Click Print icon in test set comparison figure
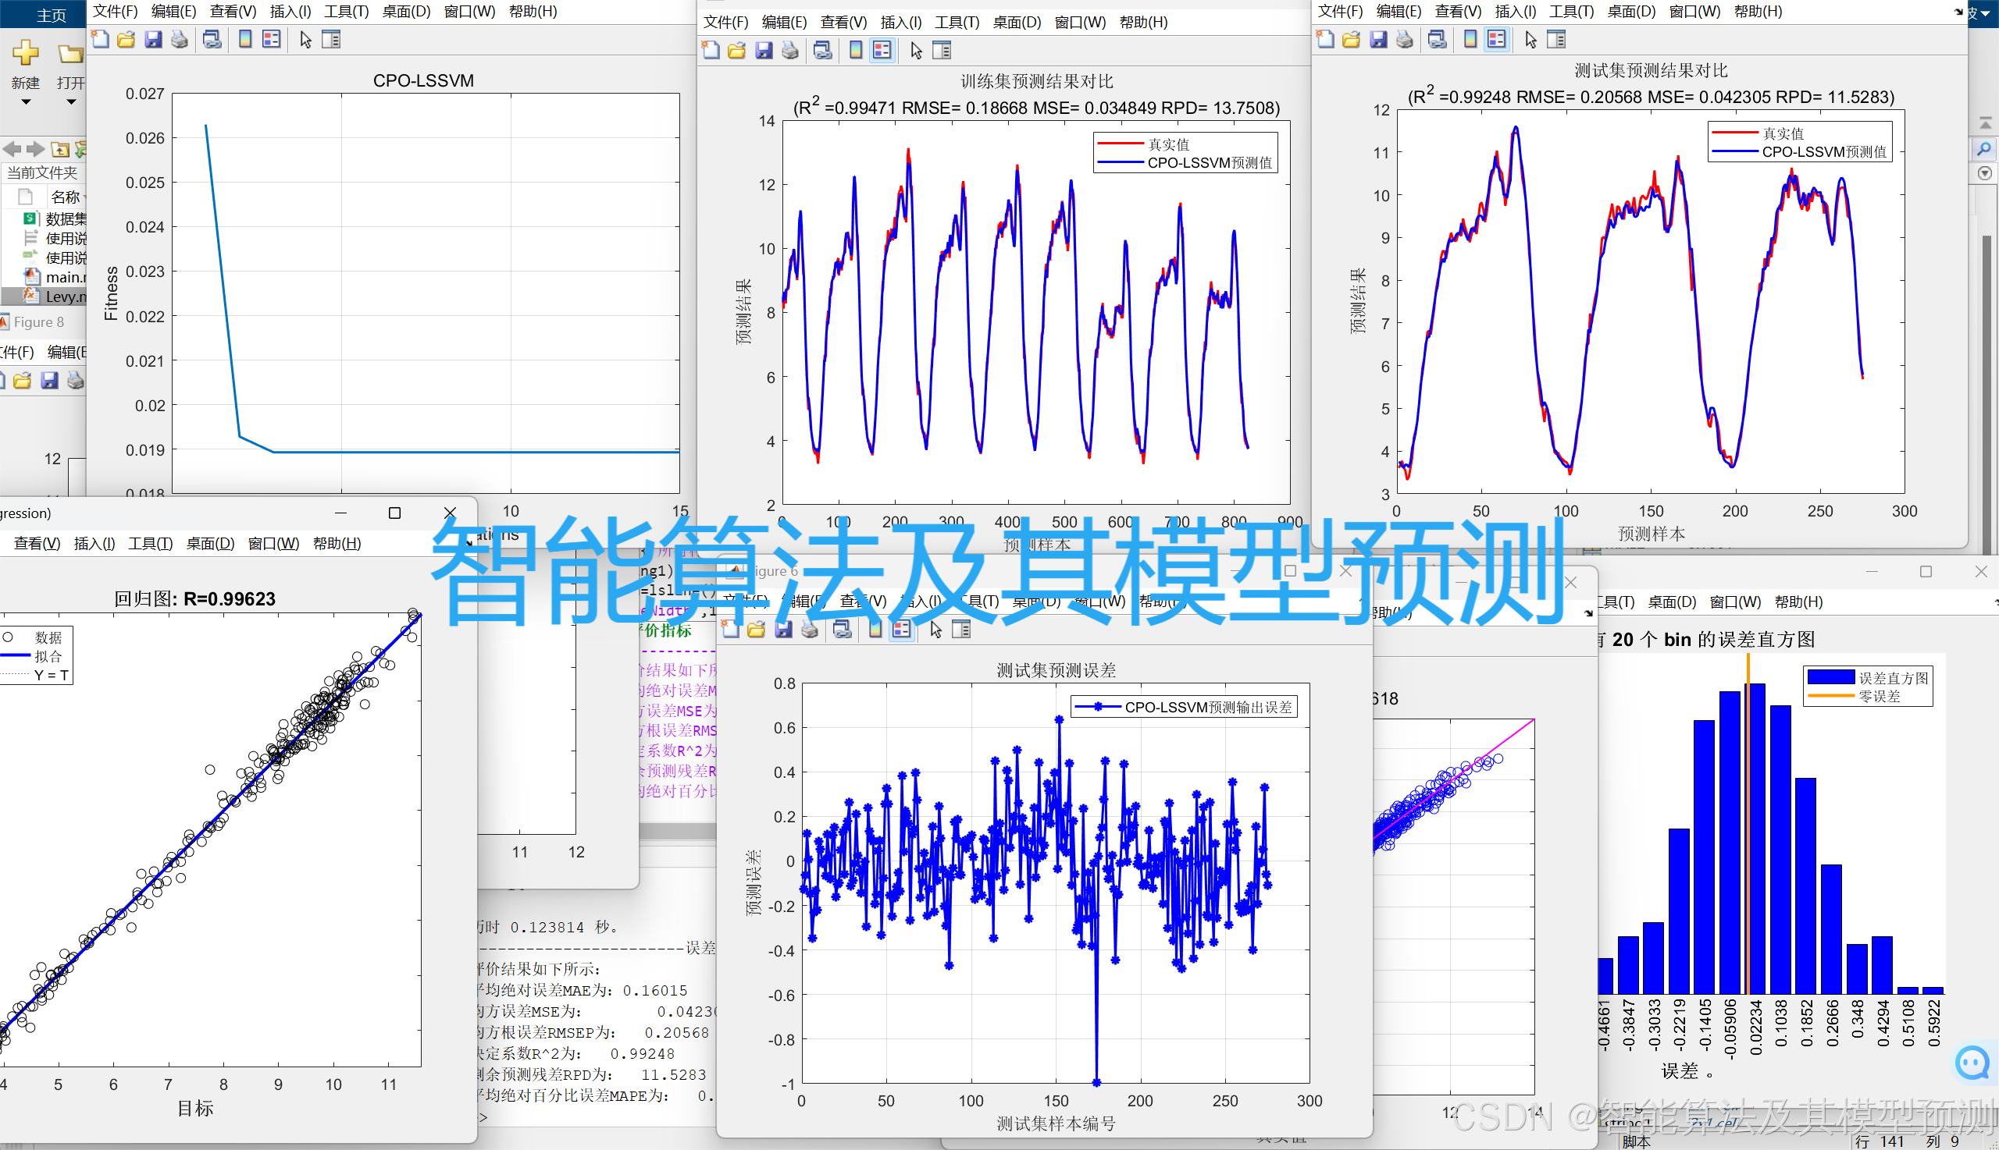The width and height of the screenshot is (1999, 1150). 1405,40
